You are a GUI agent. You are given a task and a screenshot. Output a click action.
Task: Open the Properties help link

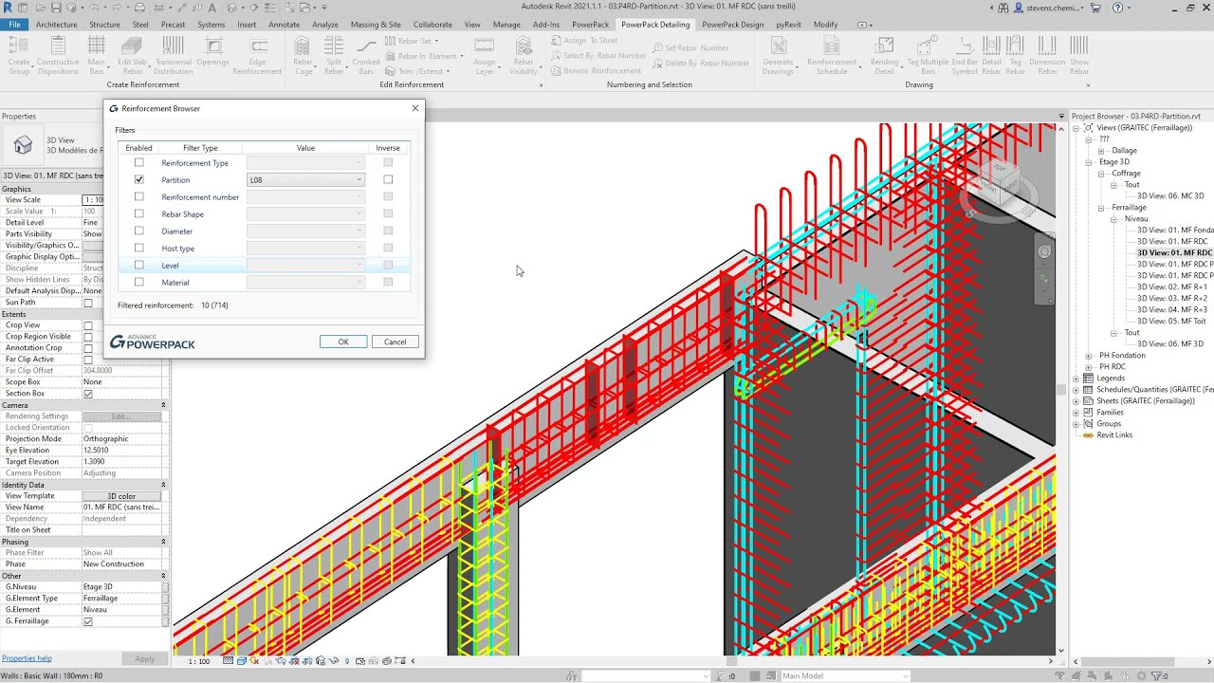click(x=27, y=658)
